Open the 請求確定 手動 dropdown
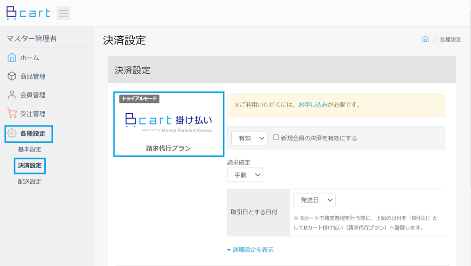 245,175
